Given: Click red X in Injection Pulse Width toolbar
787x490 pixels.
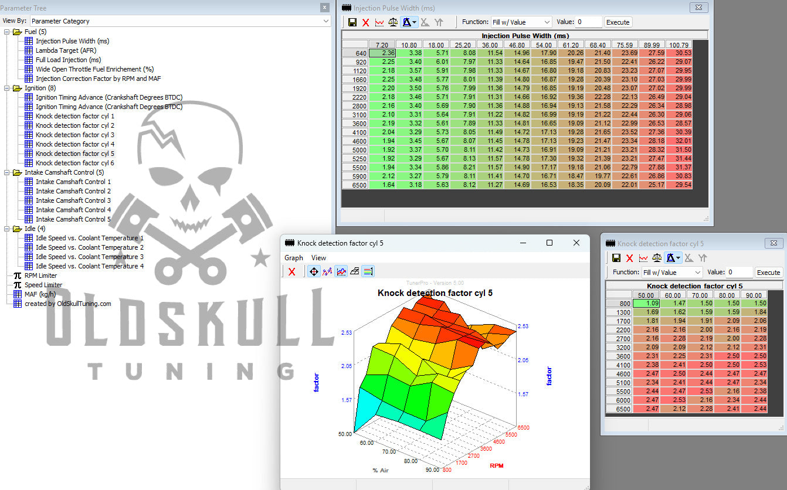Looking at the screenshot, I should [366, 22].
